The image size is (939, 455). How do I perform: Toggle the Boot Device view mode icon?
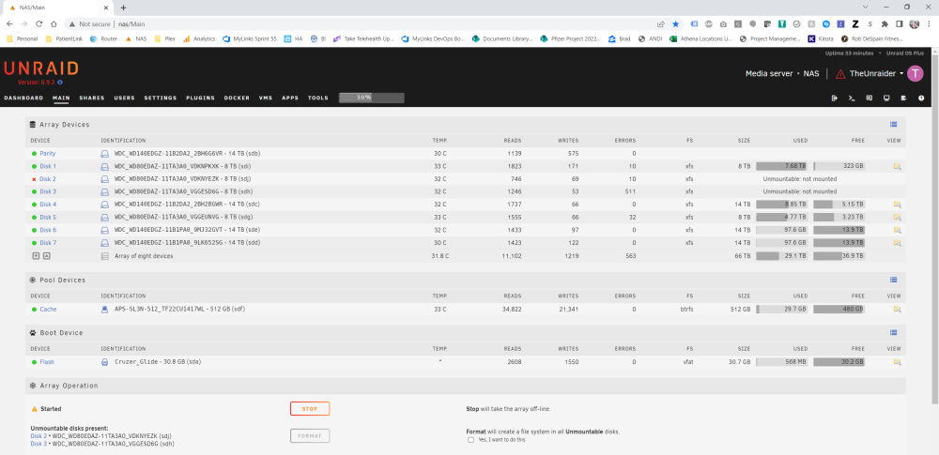tap(894, 332)
